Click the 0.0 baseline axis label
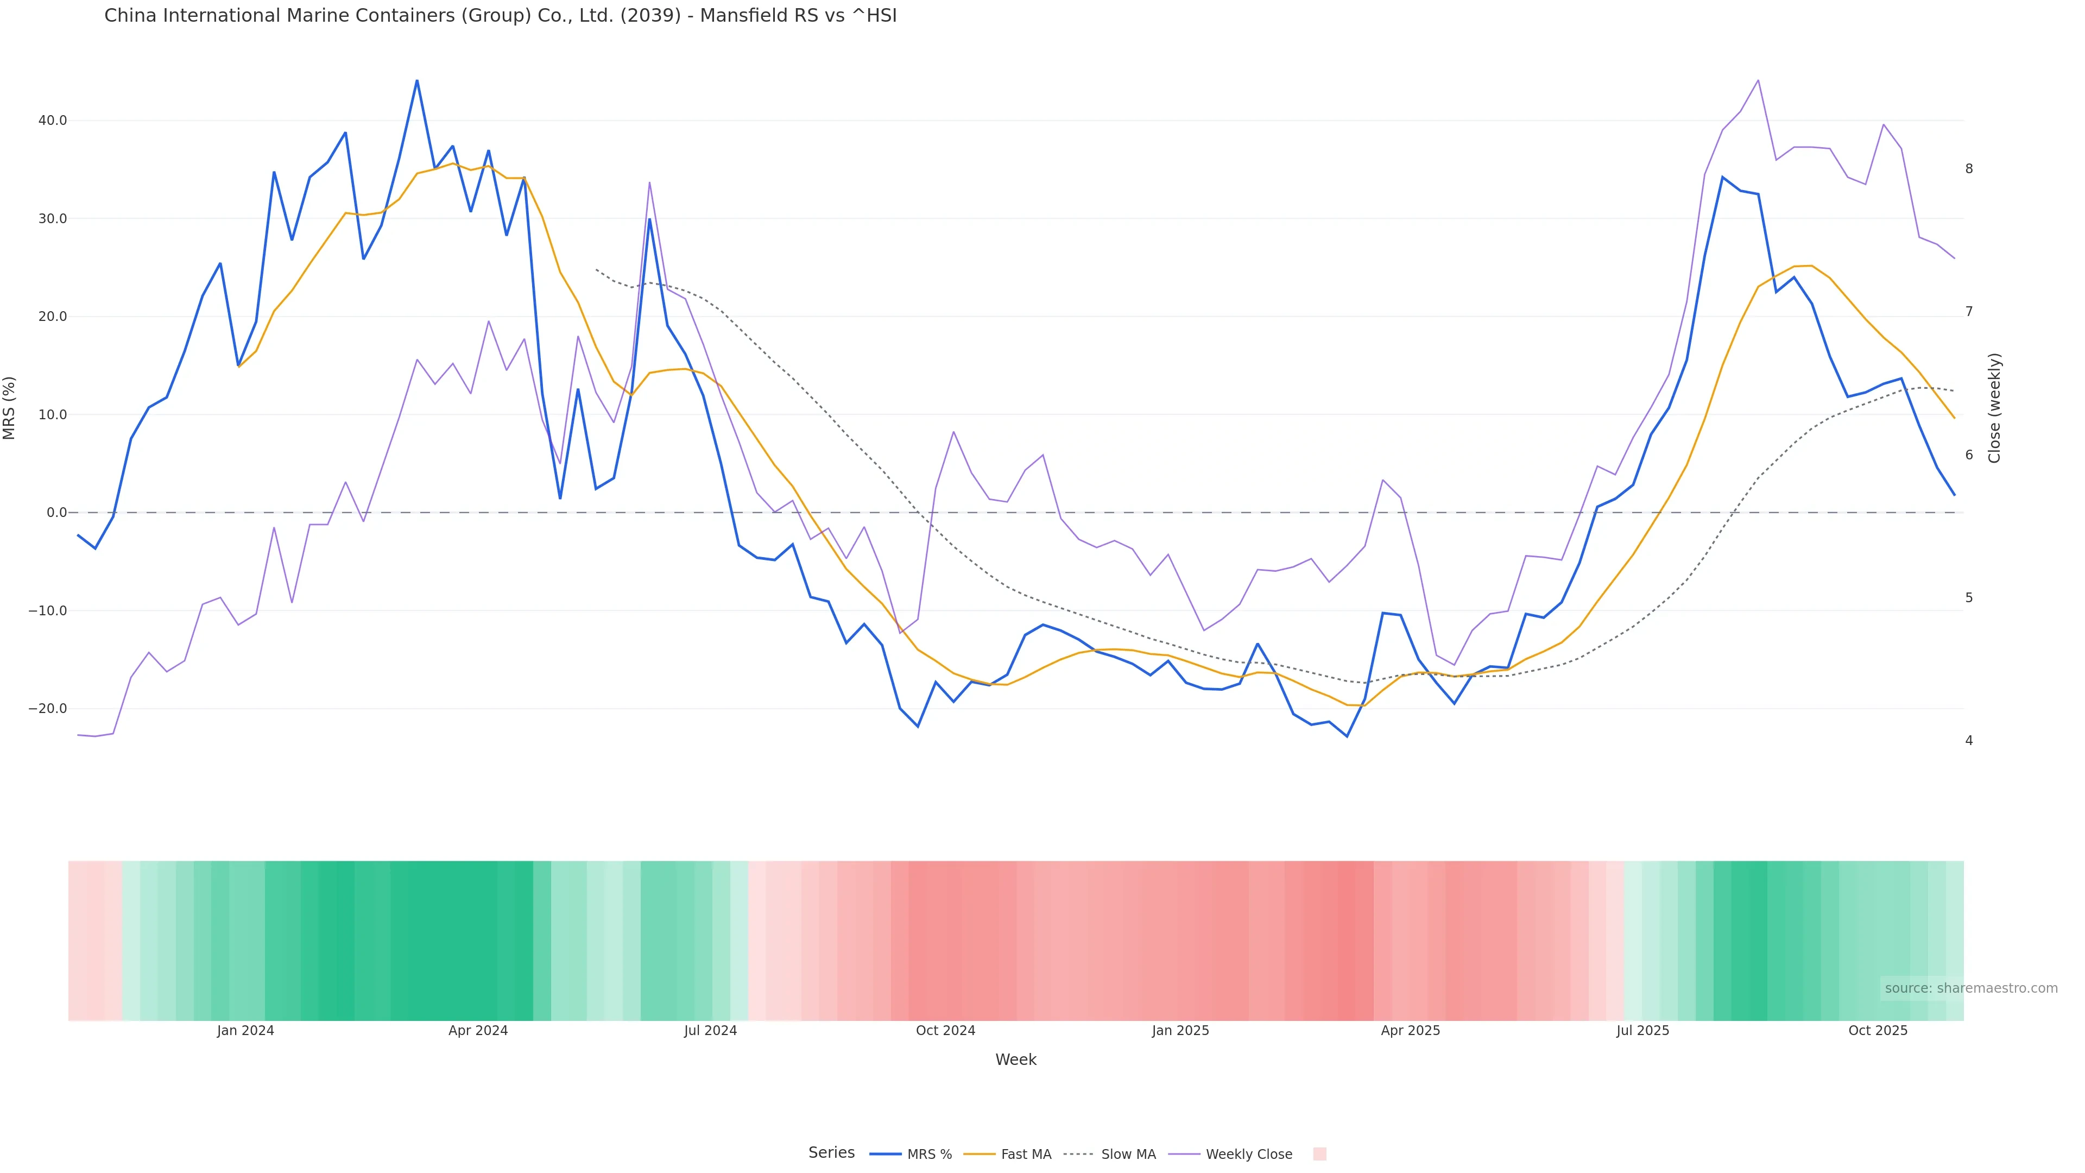The width and height of the screenshot is (2085, 1173). [56, 513]
